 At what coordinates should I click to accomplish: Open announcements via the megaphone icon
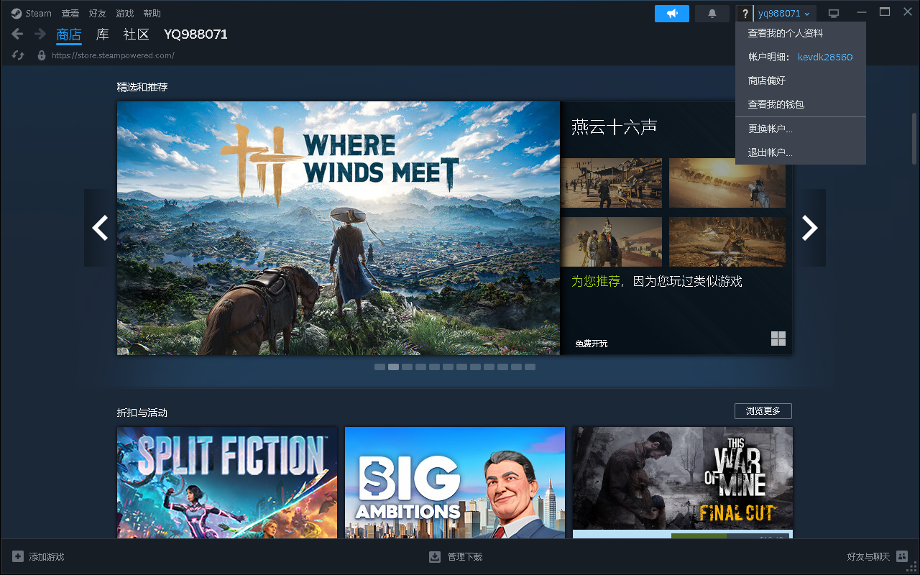(x=671, y=13)
